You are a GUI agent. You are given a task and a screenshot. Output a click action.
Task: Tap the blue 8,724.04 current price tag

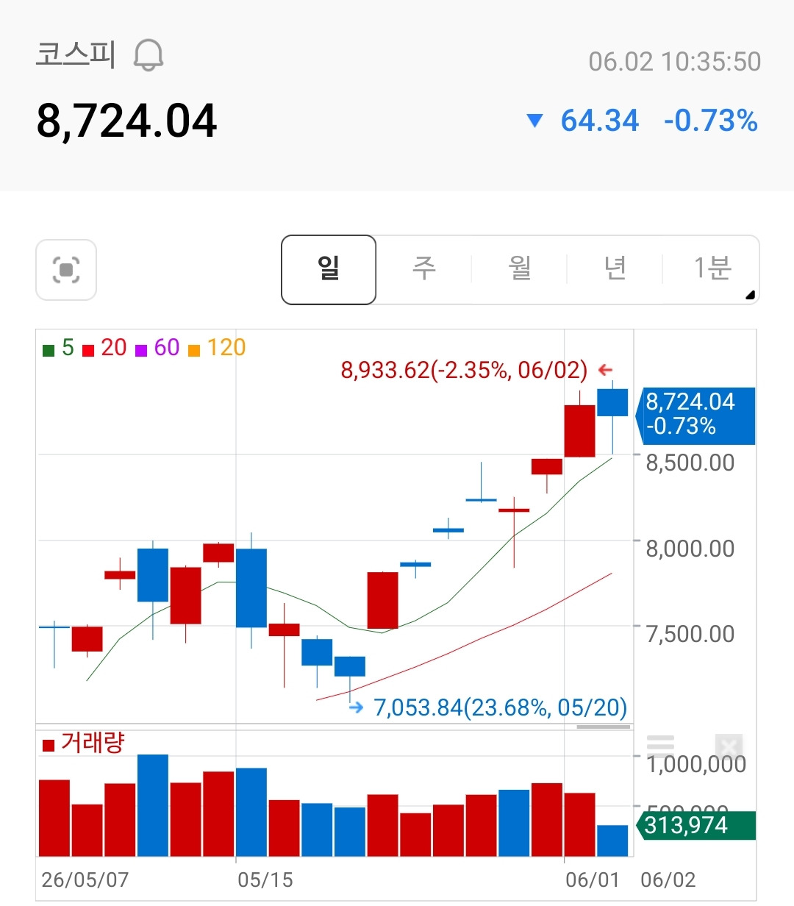695,416
